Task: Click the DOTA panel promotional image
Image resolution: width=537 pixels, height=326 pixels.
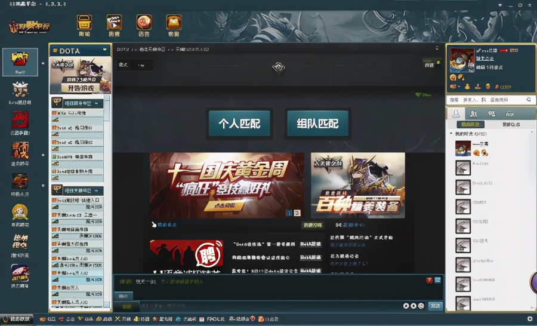Action: (81, 75)
